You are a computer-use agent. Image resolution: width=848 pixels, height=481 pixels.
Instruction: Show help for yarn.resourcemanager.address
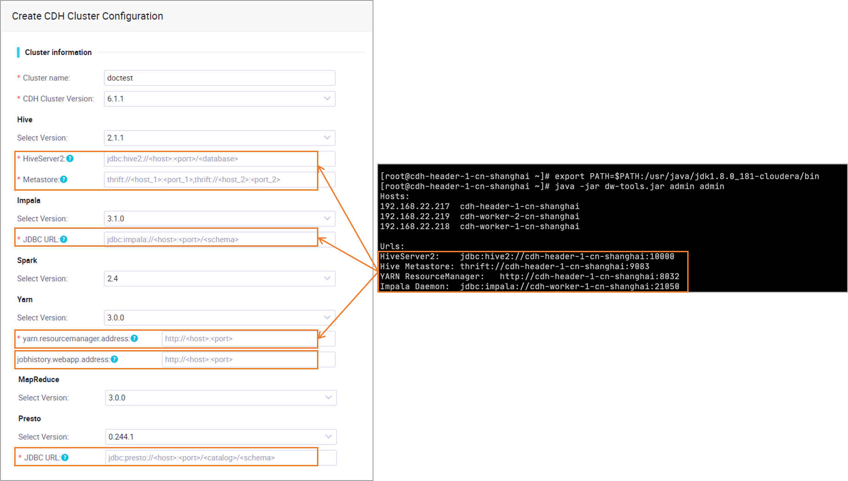click(x=134, y=339)
